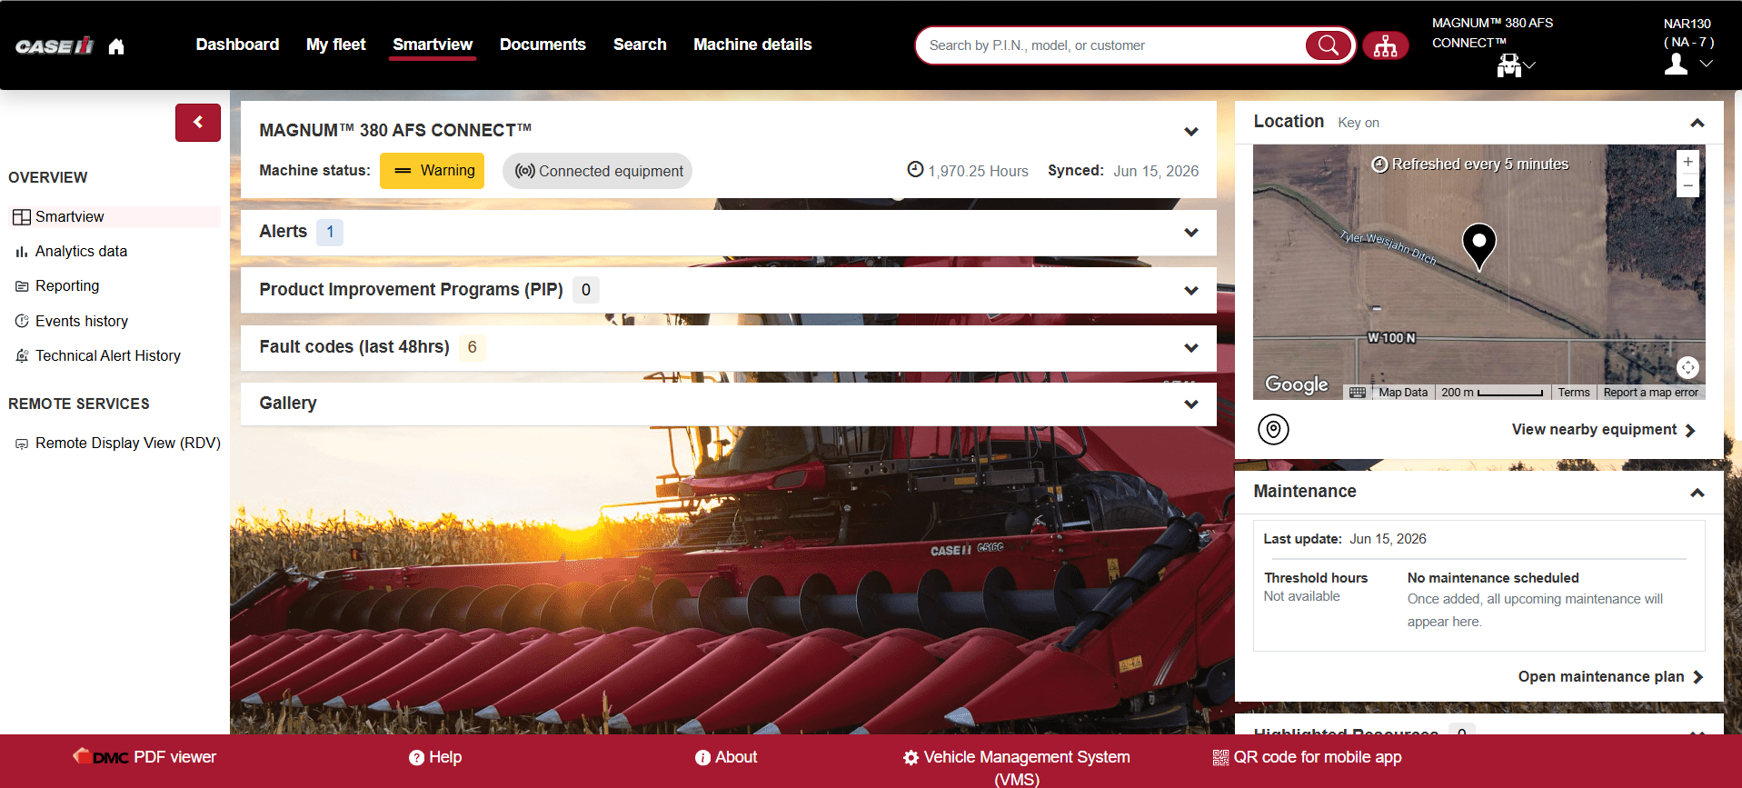Viewport: 1742px width, 788px height.
Task: Expand Fault codes (last 48hrs) panel
Action: click(x=1191, y=348)
